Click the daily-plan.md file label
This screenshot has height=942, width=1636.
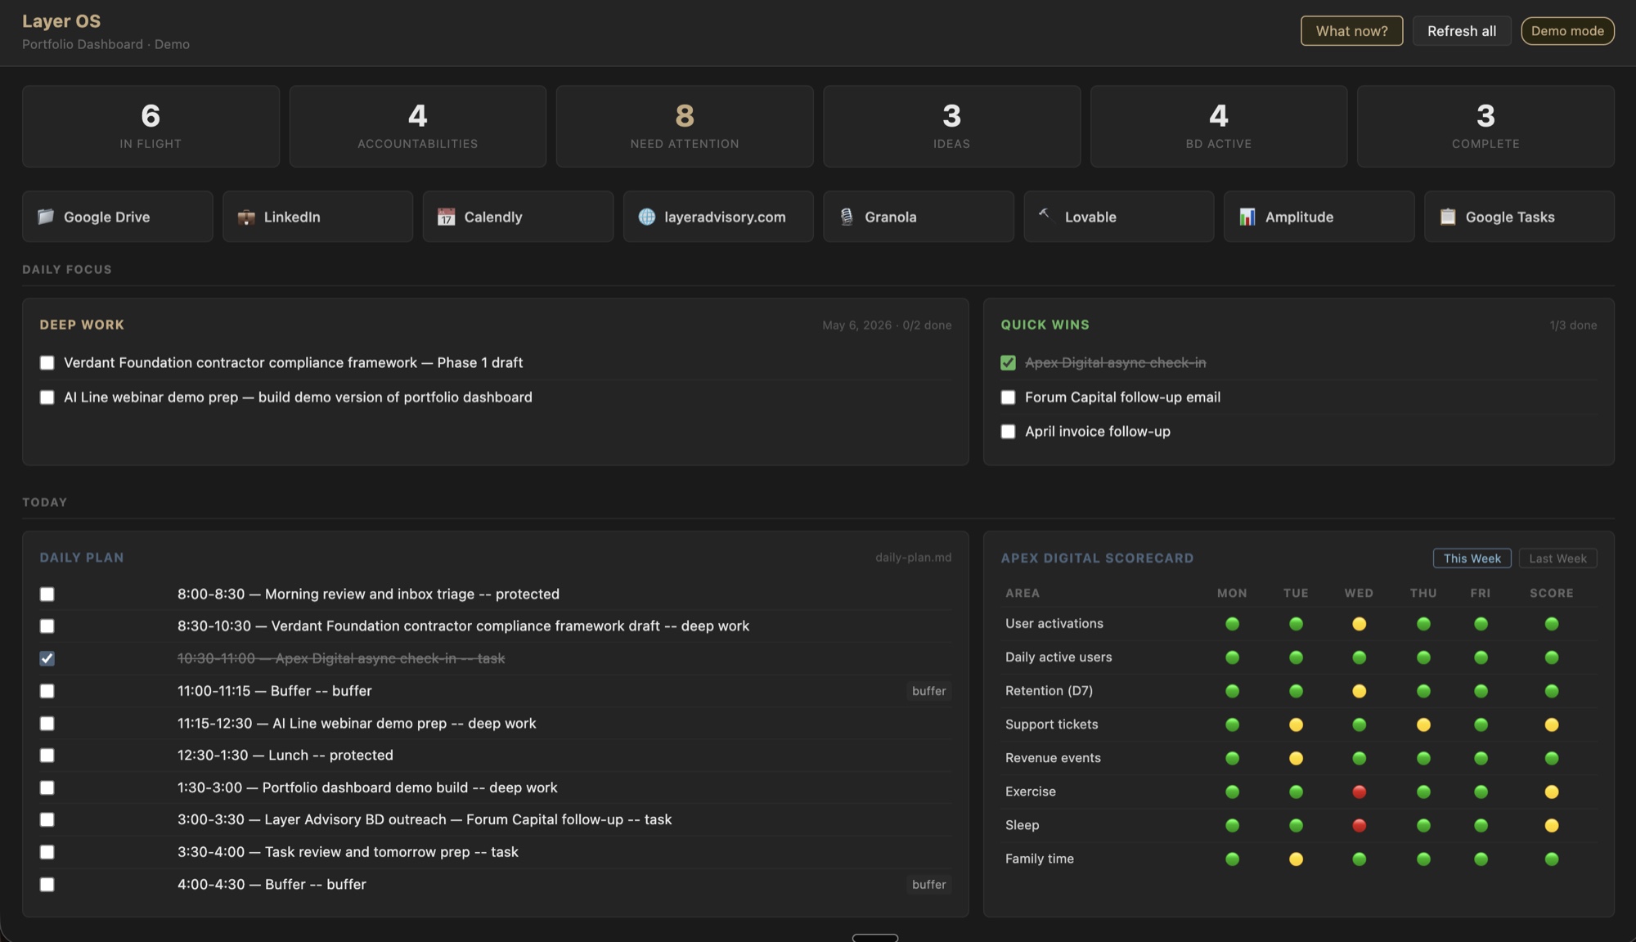[913, 558]
